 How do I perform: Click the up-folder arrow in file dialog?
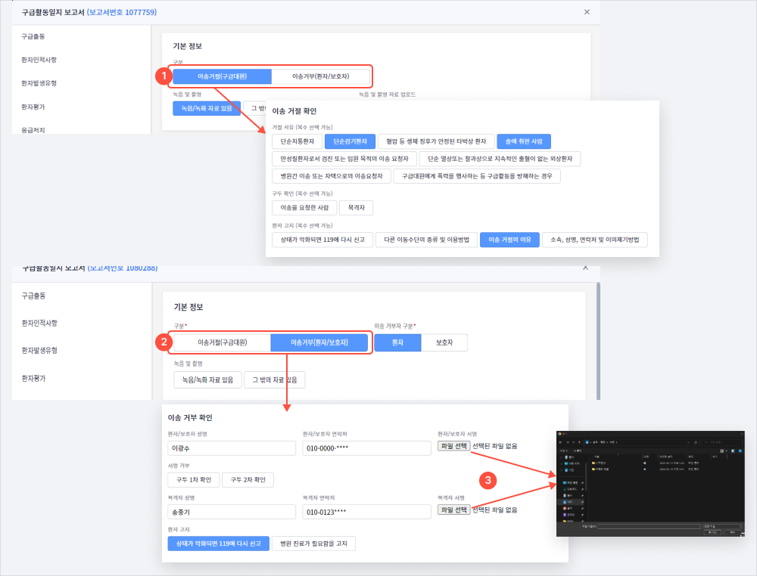pyautogui.click(x=579, y=442)
